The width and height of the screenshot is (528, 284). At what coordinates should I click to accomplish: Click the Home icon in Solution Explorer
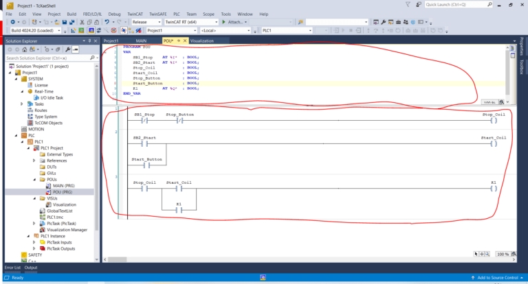coord(24,49)
